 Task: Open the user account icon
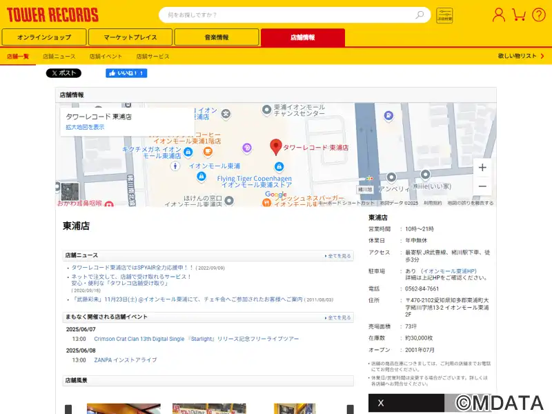(x=498, y=14)
